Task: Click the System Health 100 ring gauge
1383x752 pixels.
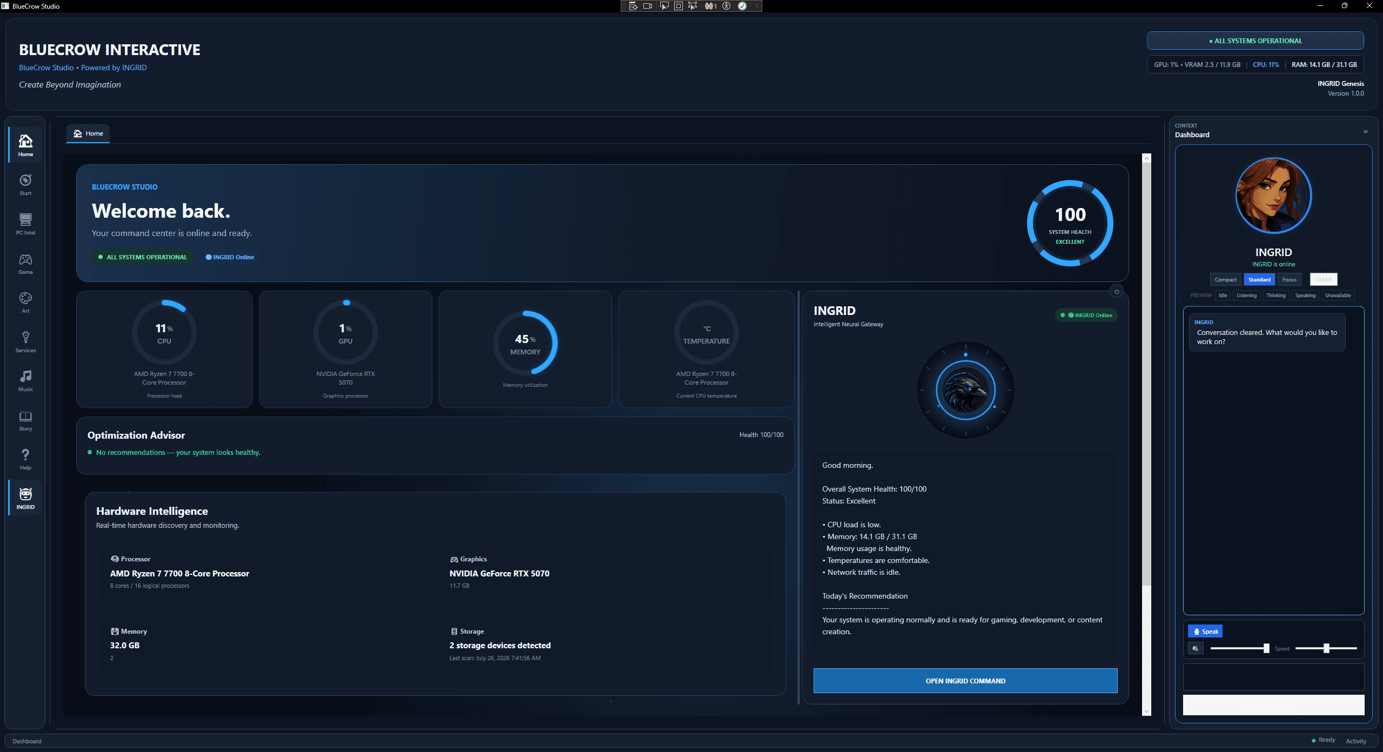Action: pyautogui.click(x=1070, y=223)
